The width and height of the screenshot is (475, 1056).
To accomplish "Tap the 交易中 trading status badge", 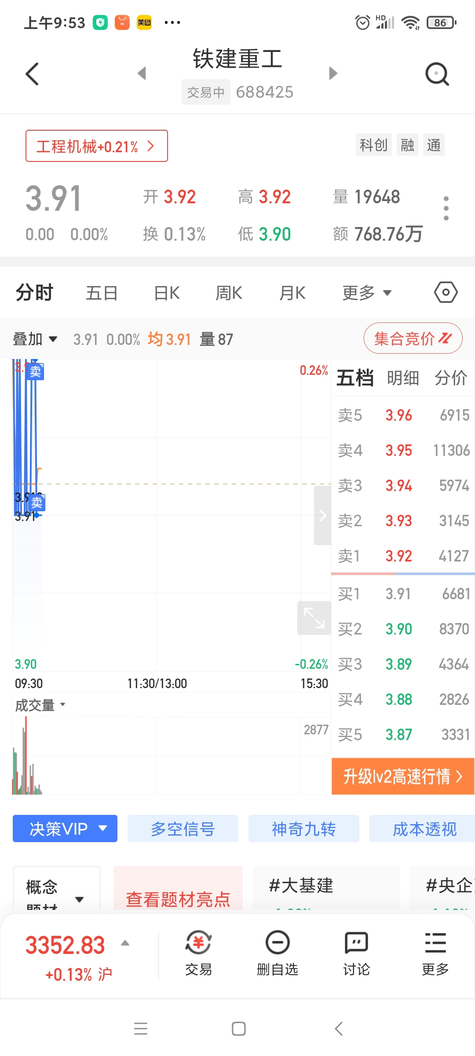I will [206, 92].
